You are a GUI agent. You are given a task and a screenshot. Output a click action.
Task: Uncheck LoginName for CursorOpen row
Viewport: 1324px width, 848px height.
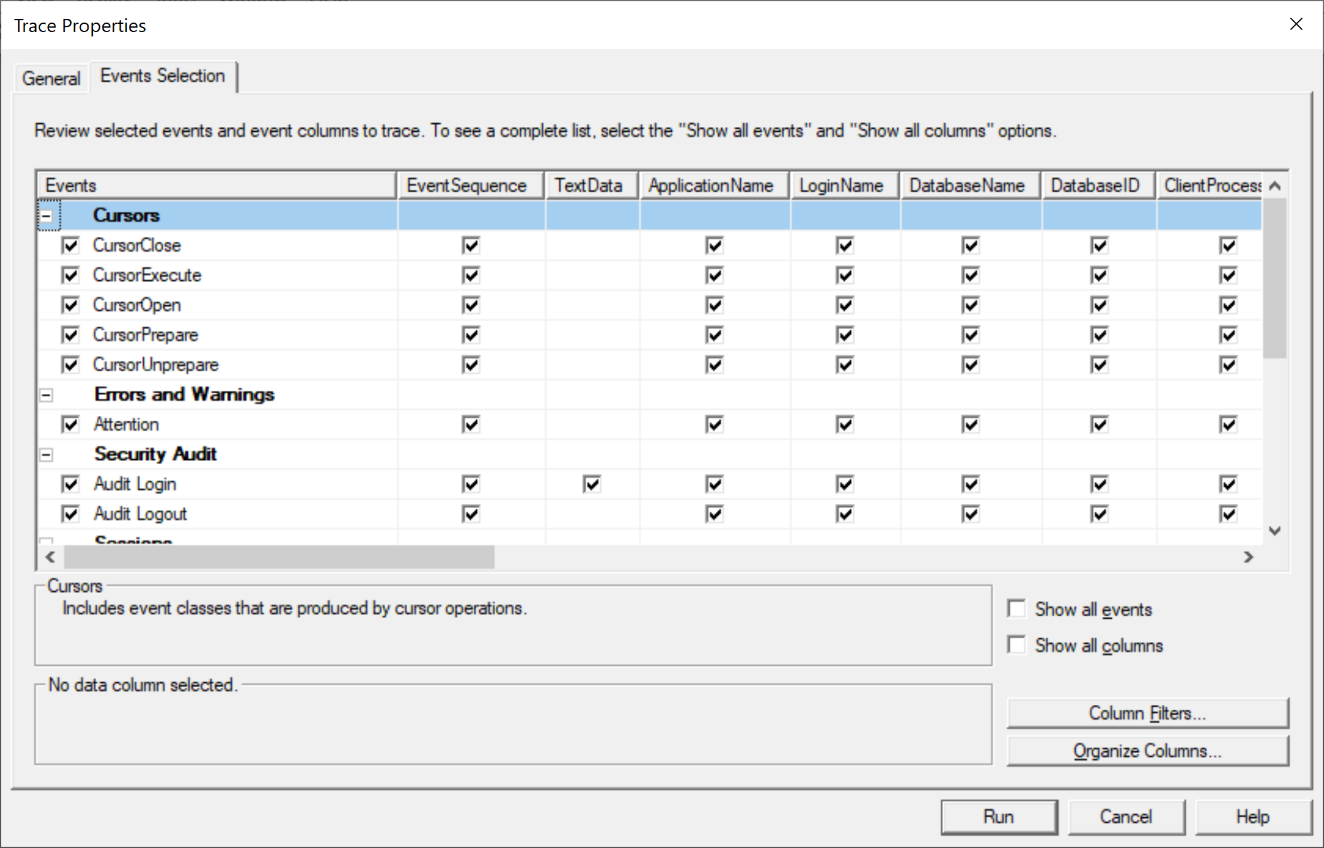845,305
